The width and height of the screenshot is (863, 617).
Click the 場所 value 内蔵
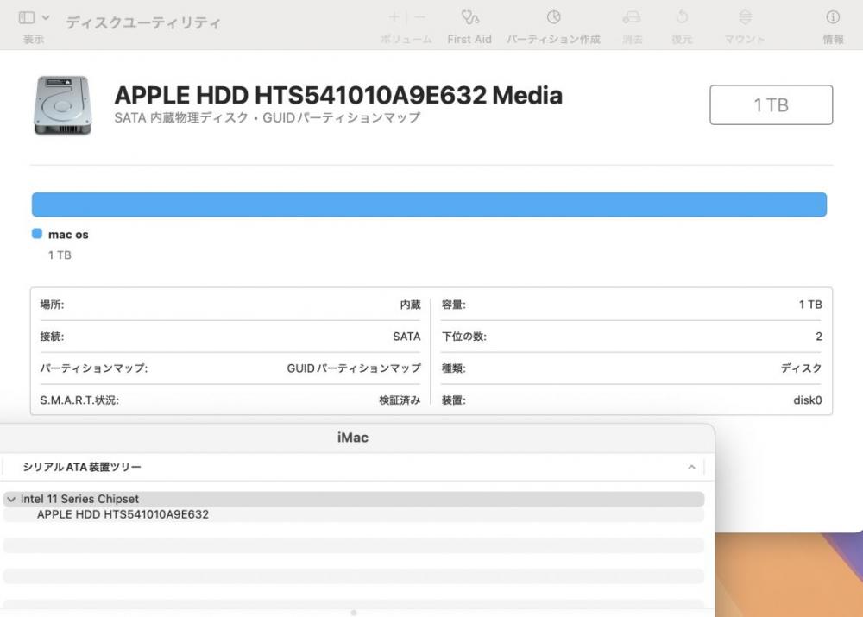410,305
